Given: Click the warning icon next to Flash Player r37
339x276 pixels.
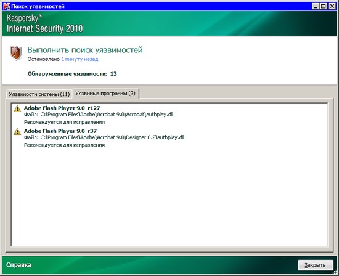Looking at the screenshot, I should point(17,131).
